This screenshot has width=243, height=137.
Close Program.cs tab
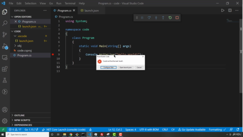pos(74,10)
